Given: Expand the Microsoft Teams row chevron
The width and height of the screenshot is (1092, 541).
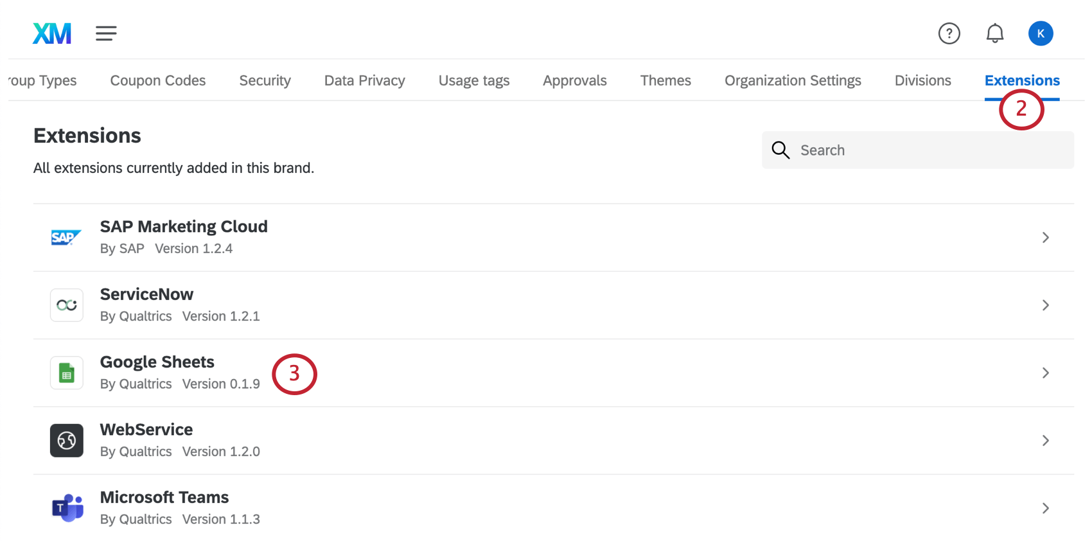Looking at the screenshot, I should (1045, 508).
